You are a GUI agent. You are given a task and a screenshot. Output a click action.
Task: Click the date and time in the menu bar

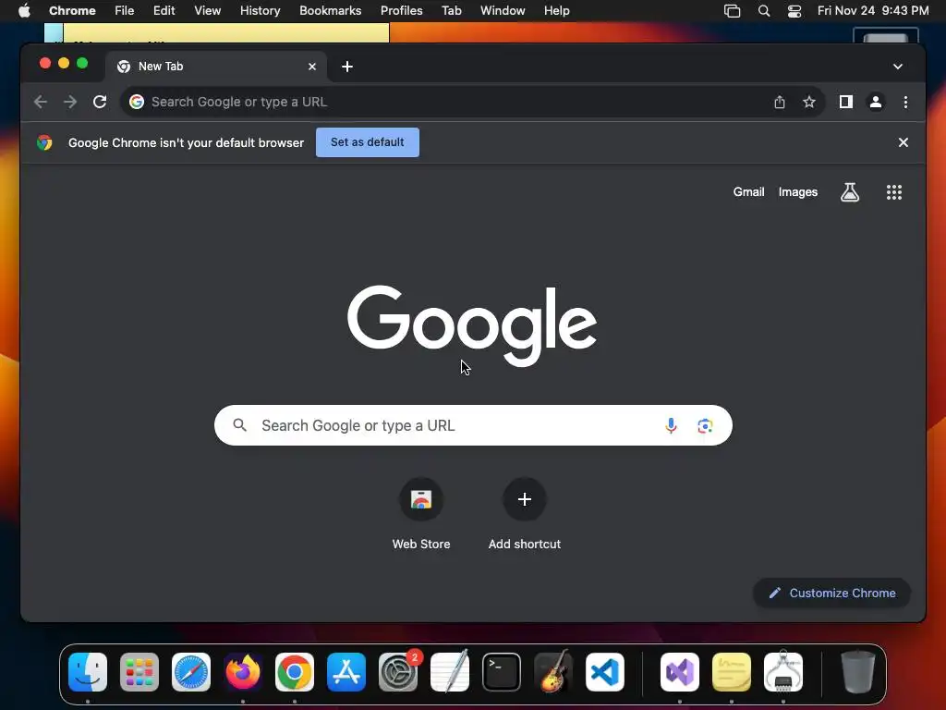[873, 11]
